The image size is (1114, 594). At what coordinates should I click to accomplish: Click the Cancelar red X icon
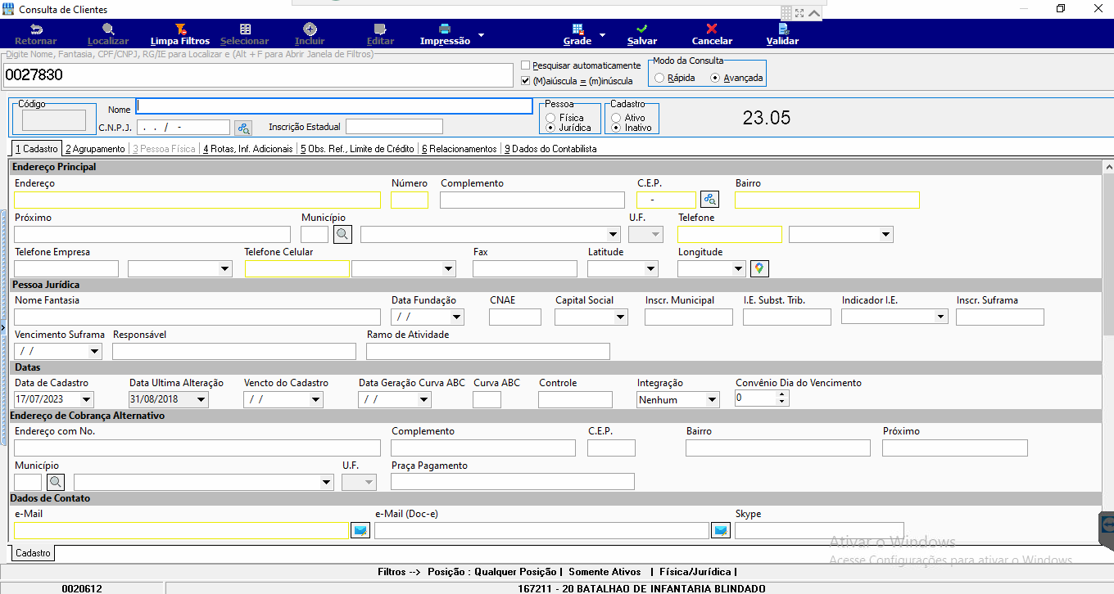tap(712, 29)
